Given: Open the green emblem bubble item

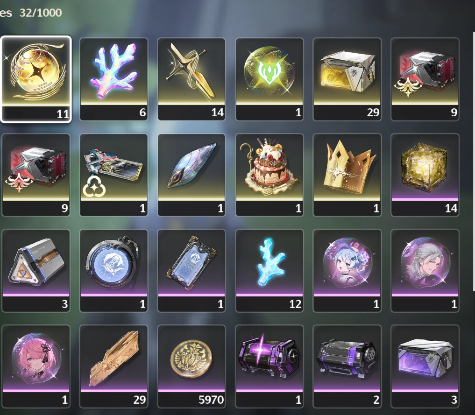Looking at the screenshot, I should pos(269,79).
